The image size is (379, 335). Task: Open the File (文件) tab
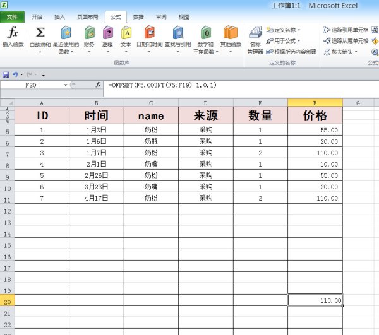(12, 17)
